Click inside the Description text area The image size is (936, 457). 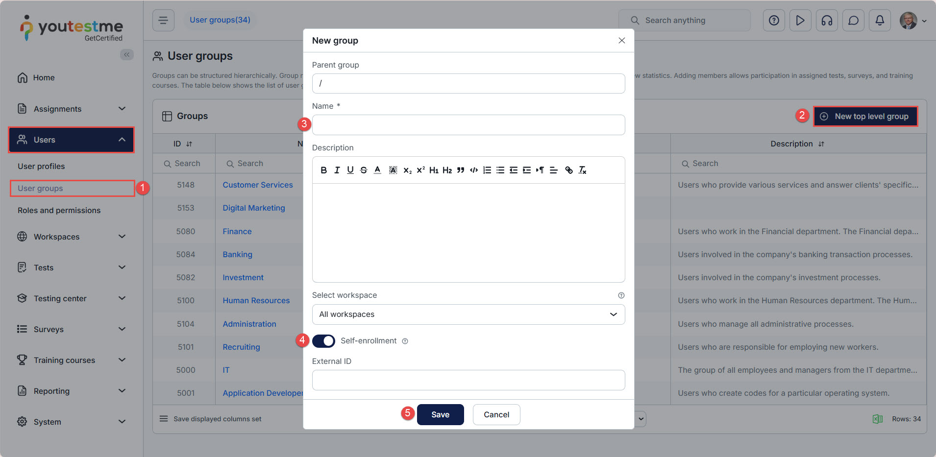(x=468, y=233)
